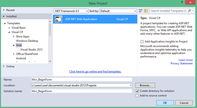Select the ASP.NET Web Application row text
Image resolution: width=197 pixels, height=108 pixels.
click(81, 19)
